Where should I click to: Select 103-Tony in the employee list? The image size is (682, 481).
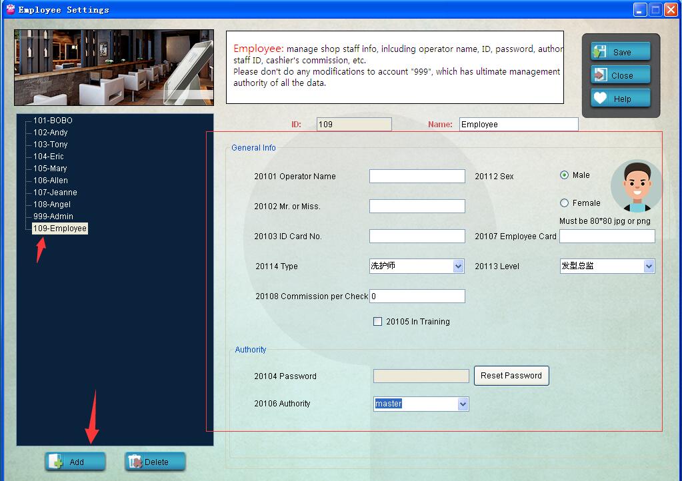(51, 145)
